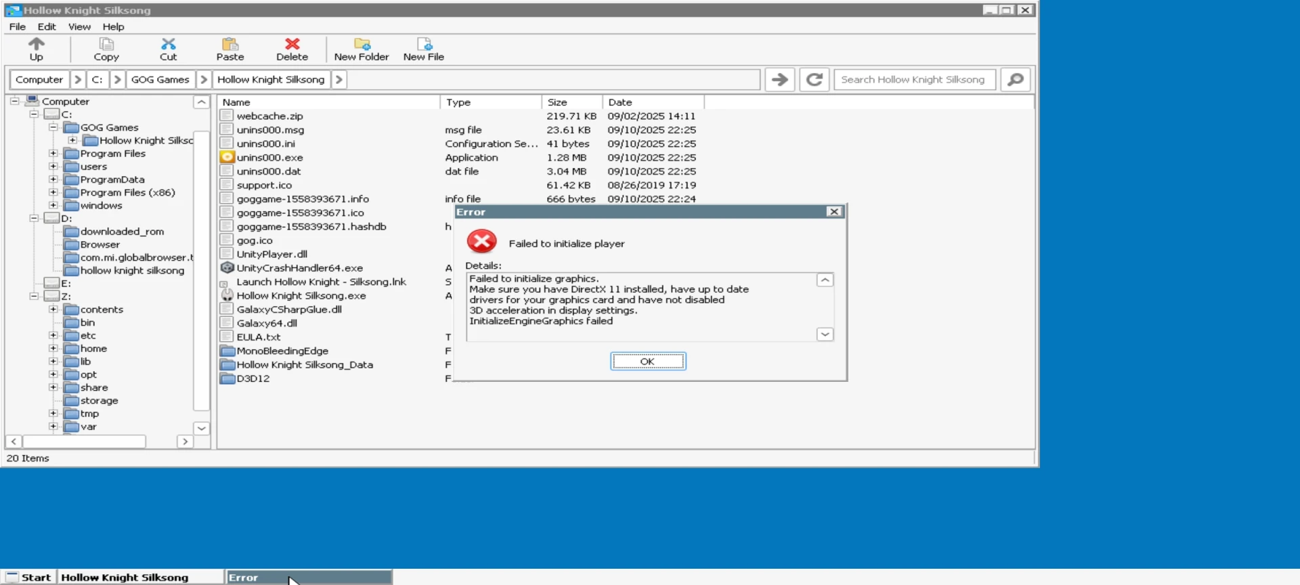Image resolution: width=1300 pixels, height=585 pixels.
Task: Switch to Hollow Knight Silksong taskbar window
Action: coord(141,578)
